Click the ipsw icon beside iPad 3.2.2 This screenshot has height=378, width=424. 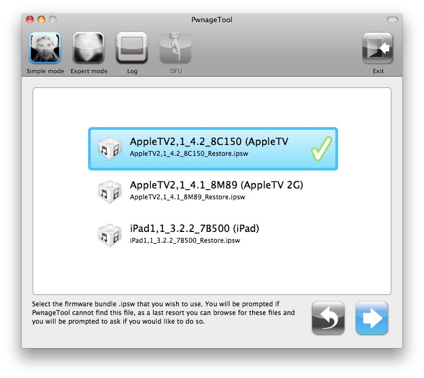tap(109, 235)
